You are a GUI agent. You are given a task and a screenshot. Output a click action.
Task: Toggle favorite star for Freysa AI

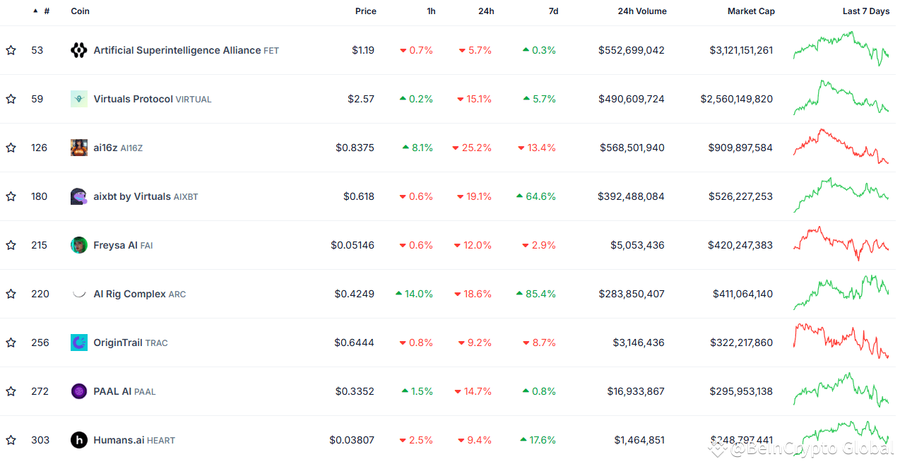[x=11, y=245]
